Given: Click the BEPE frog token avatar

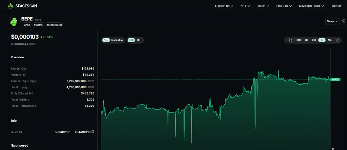Looking at the screenshot, I should pyautogui.click(x=14, y=22).
